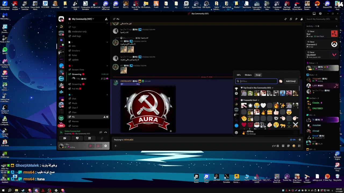Open Pinned Messages pin icon
The image size is (344, 193).
(296, 19)
